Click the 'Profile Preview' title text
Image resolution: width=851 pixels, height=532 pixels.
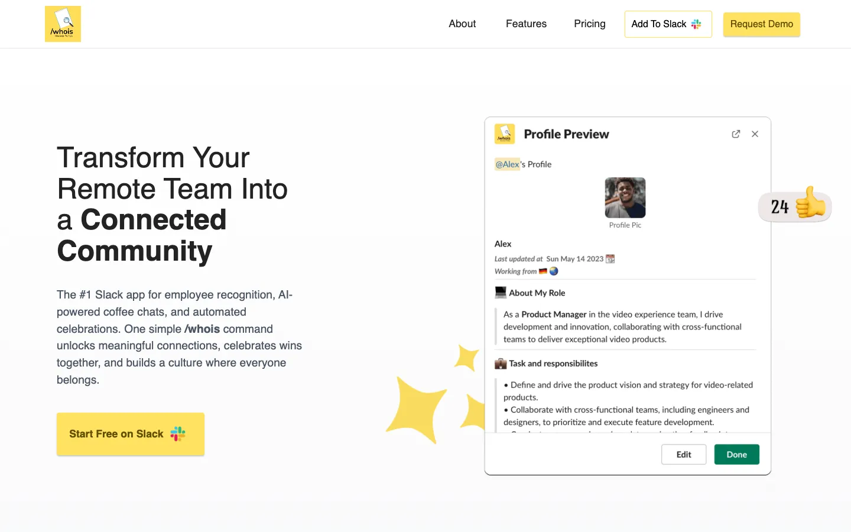point(566,134)
